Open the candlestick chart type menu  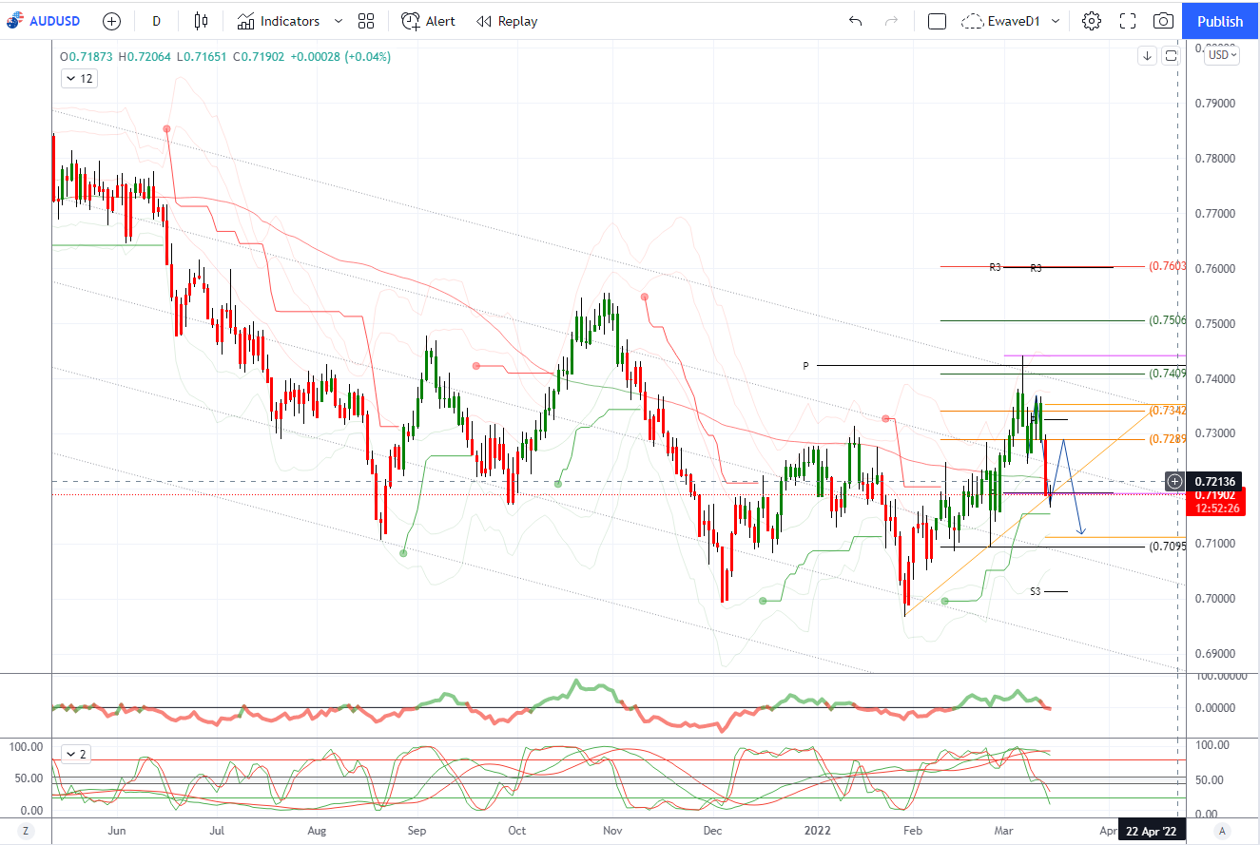[x=201, y=21]
